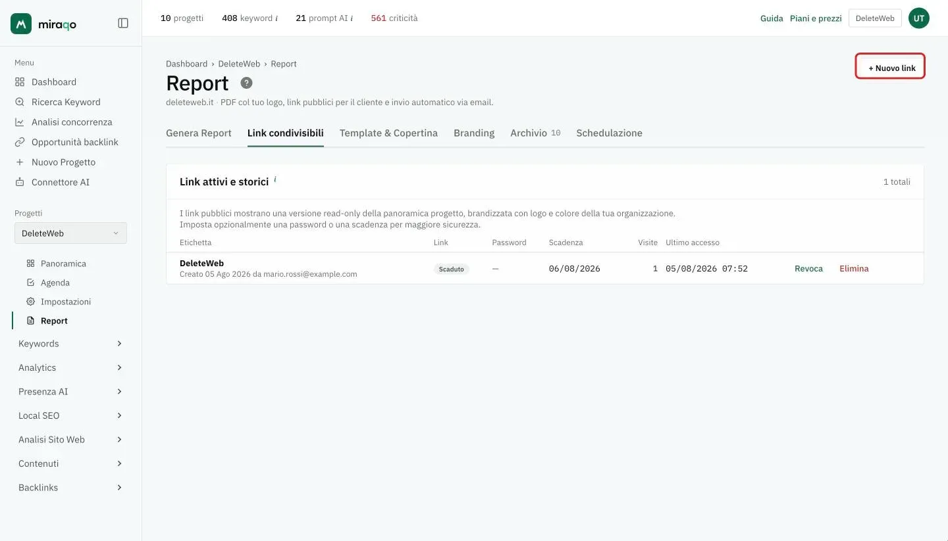Click the Ricerca Keyword magnifier icon
The width and height of the screenshot is (948, 541).
click(20, 102)
